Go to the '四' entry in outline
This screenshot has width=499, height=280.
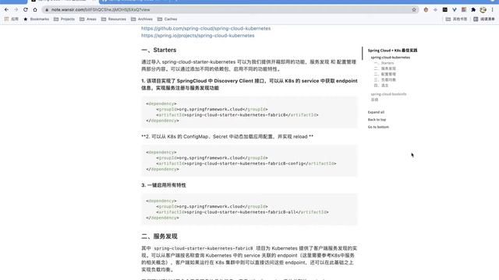(381, 86)
